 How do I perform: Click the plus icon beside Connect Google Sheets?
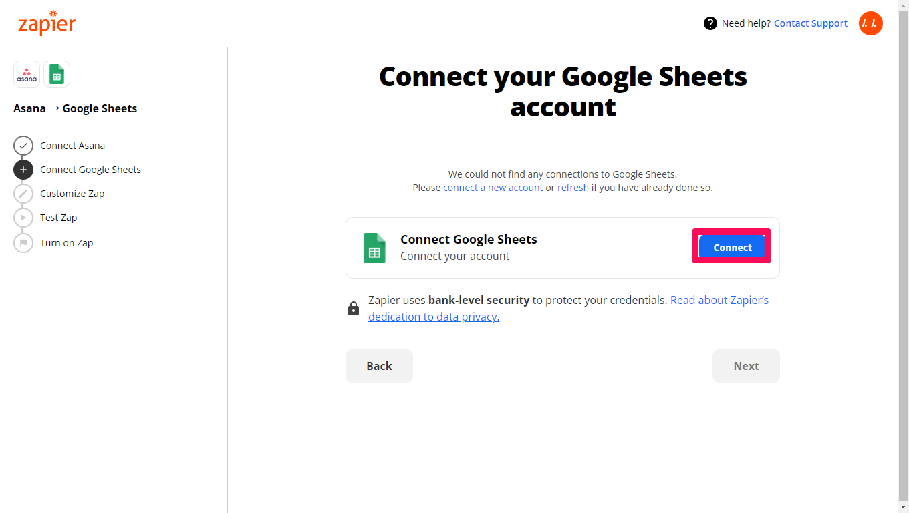click(23, 170)
